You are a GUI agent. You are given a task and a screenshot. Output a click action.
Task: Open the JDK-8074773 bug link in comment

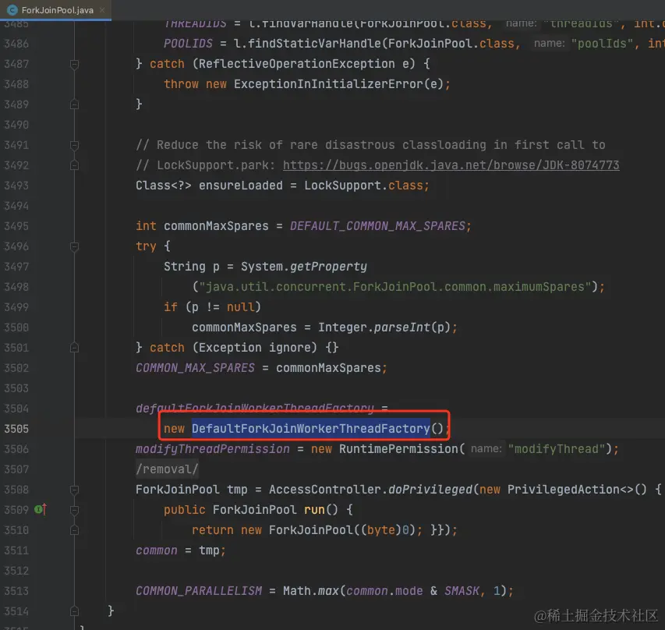pos(451,165)
